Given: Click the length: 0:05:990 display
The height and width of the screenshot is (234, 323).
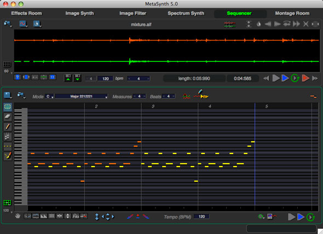Looking at the screenshot, I should click(194, 78).
